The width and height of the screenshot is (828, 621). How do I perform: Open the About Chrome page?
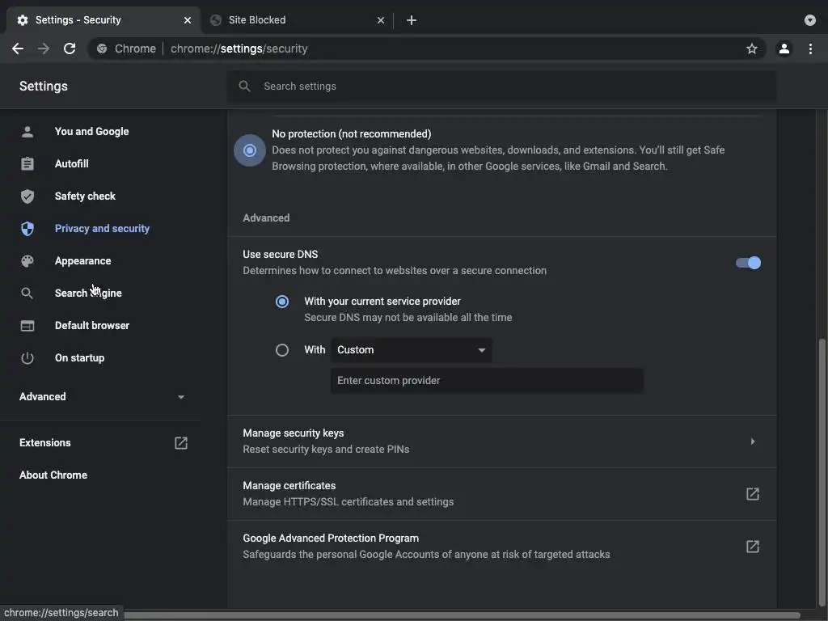coord(53,475)
